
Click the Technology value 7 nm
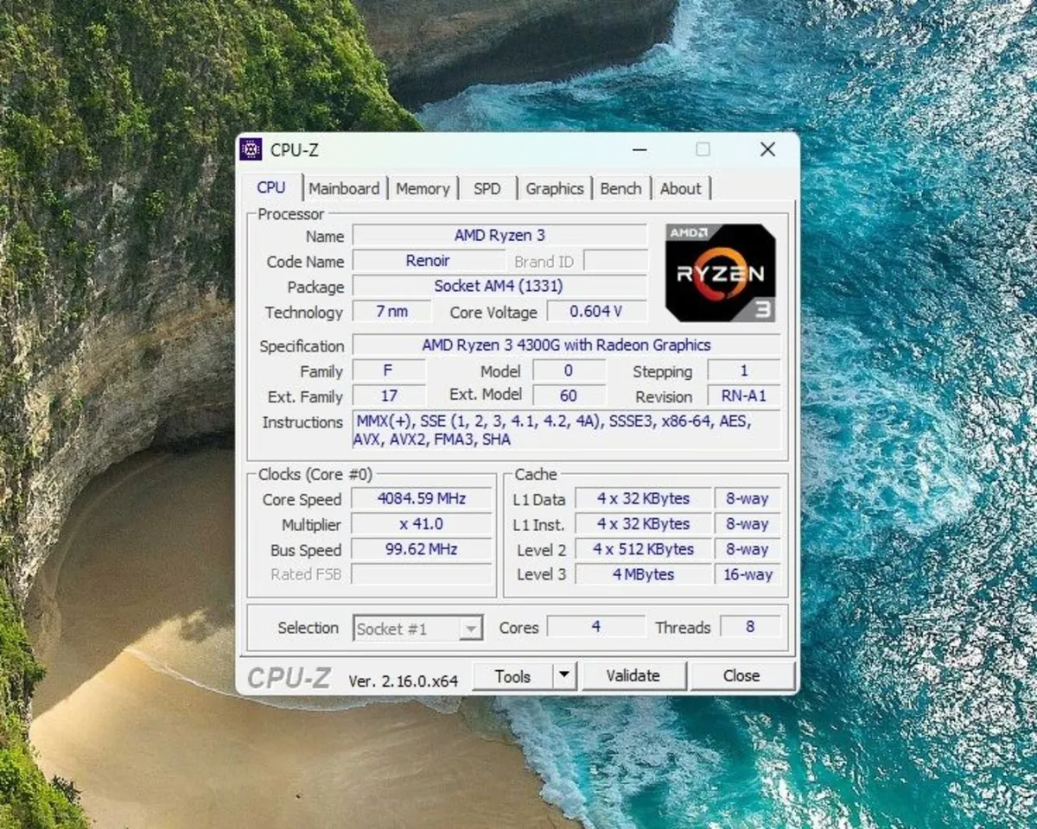[391, 311]
